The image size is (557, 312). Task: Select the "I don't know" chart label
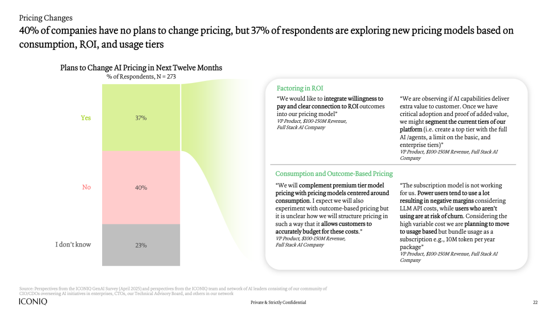pos(73,244)
